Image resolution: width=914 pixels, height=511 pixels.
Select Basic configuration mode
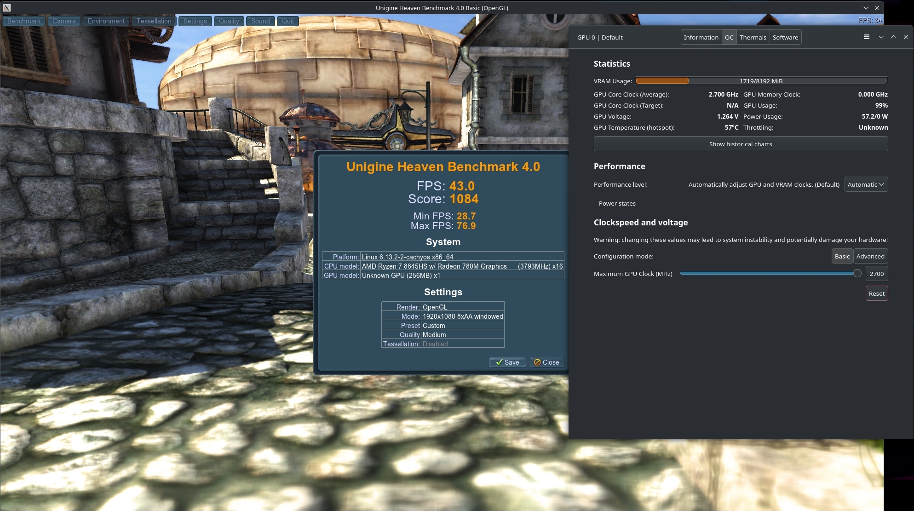click(842, 256)
